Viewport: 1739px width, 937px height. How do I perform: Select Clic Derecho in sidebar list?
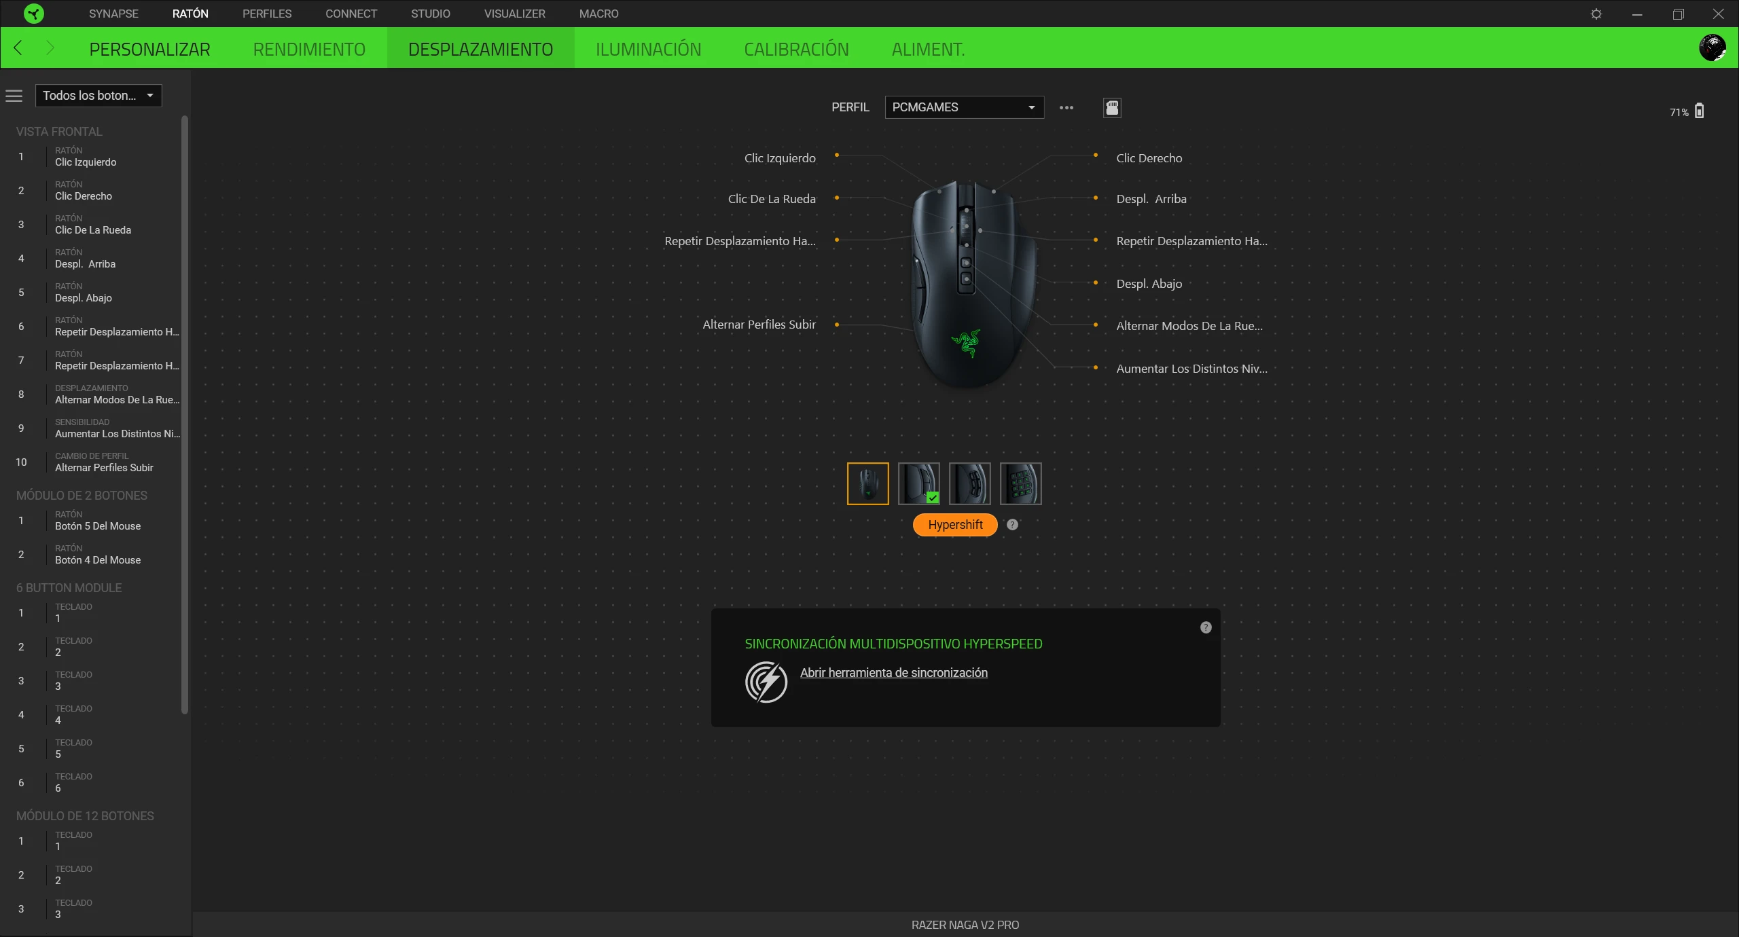click(x=92, y=191)
